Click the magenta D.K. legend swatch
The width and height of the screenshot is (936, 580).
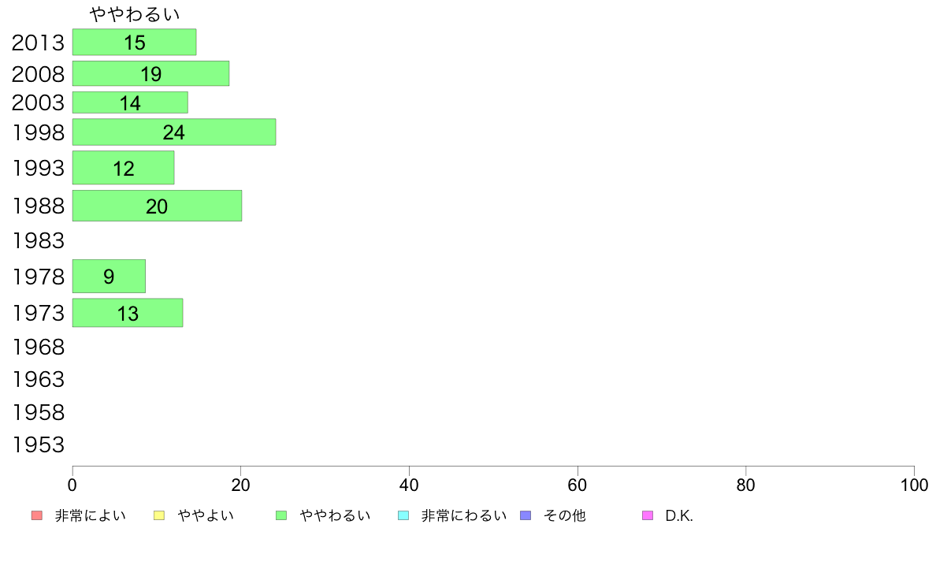(648, 515)
